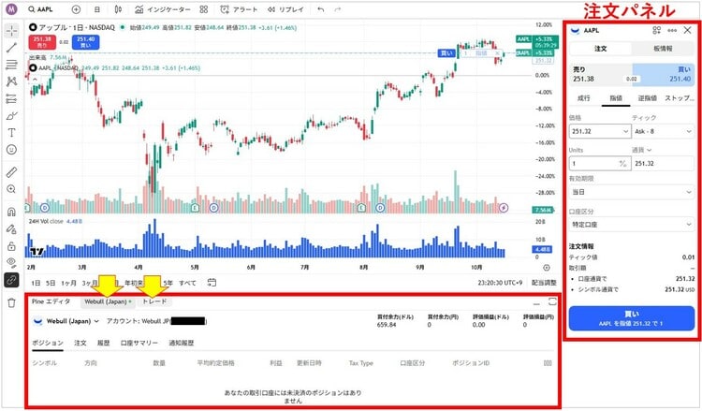Viewport: 702px width, 411px height.
Task: Open the 口座サマリー tab
Action: coord(139,344)
